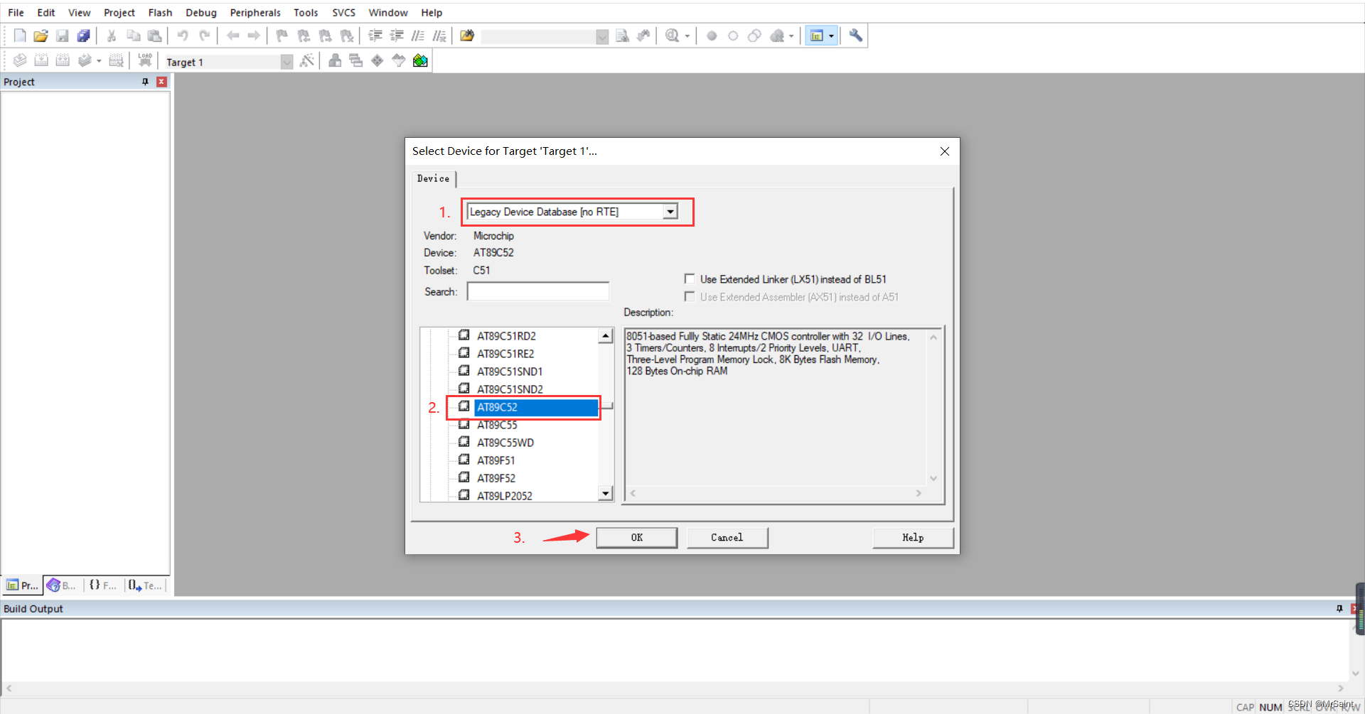Toggle Use Extended Assembler (AX51) checkbox
The height and width of the screenshot is (714, 1365).
[690, 296]
